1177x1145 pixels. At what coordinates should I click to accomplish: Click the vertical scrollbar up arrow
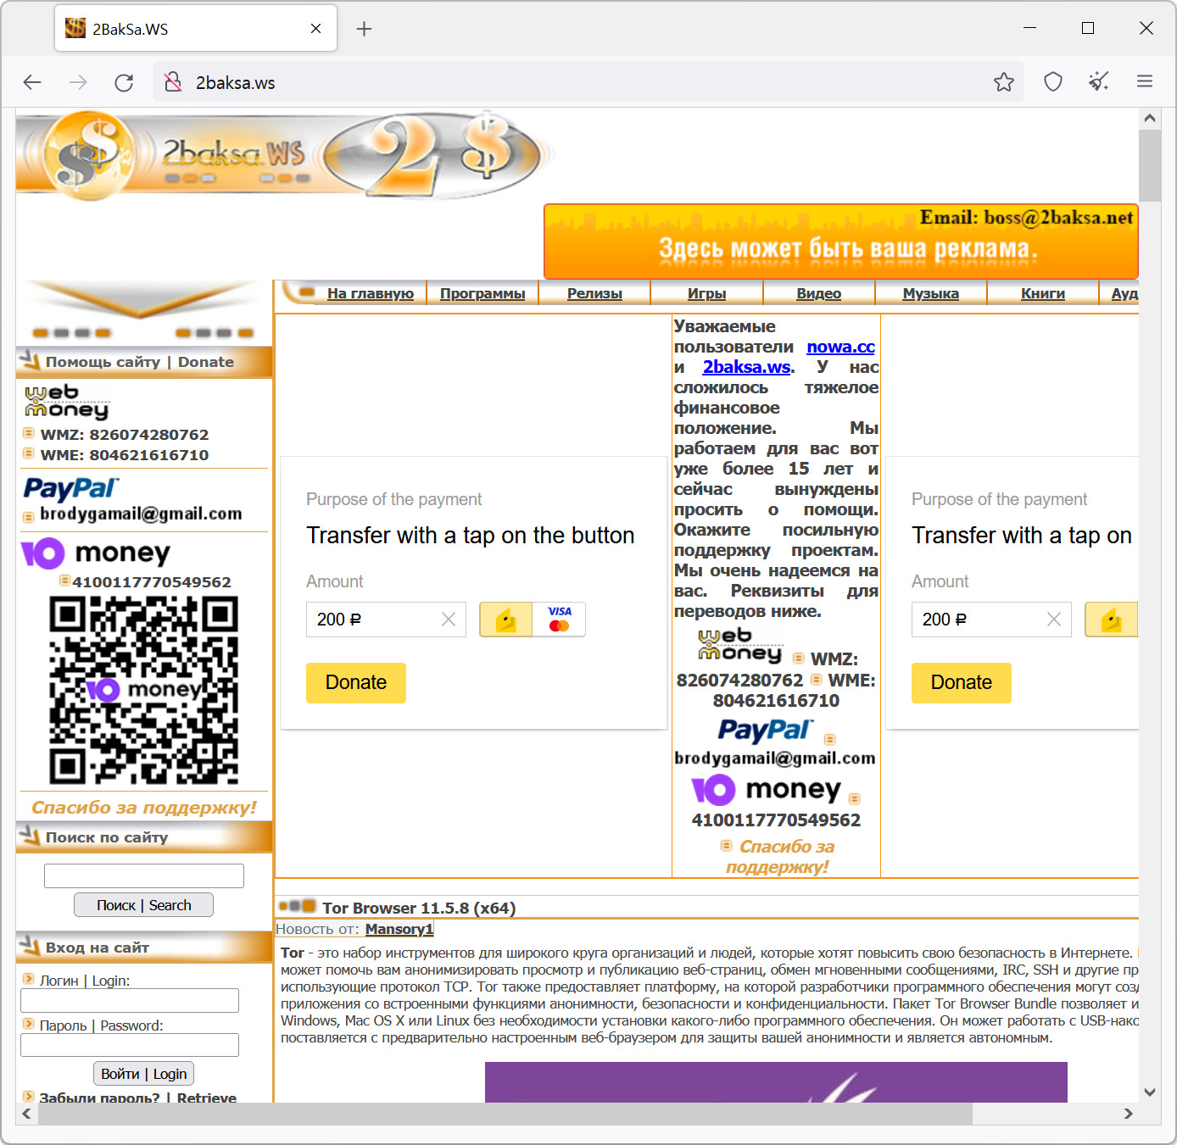click(1150, 119)
